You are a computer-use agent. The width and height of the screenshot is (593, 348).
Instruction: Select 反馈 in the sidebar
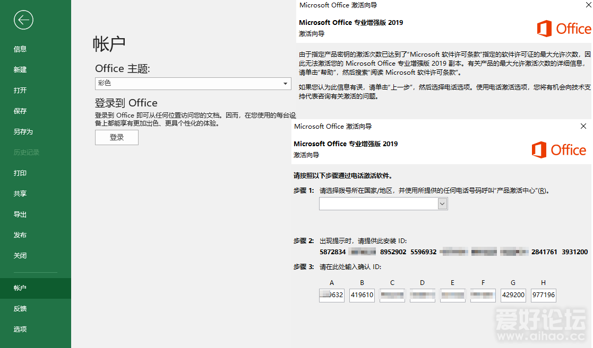20,309
